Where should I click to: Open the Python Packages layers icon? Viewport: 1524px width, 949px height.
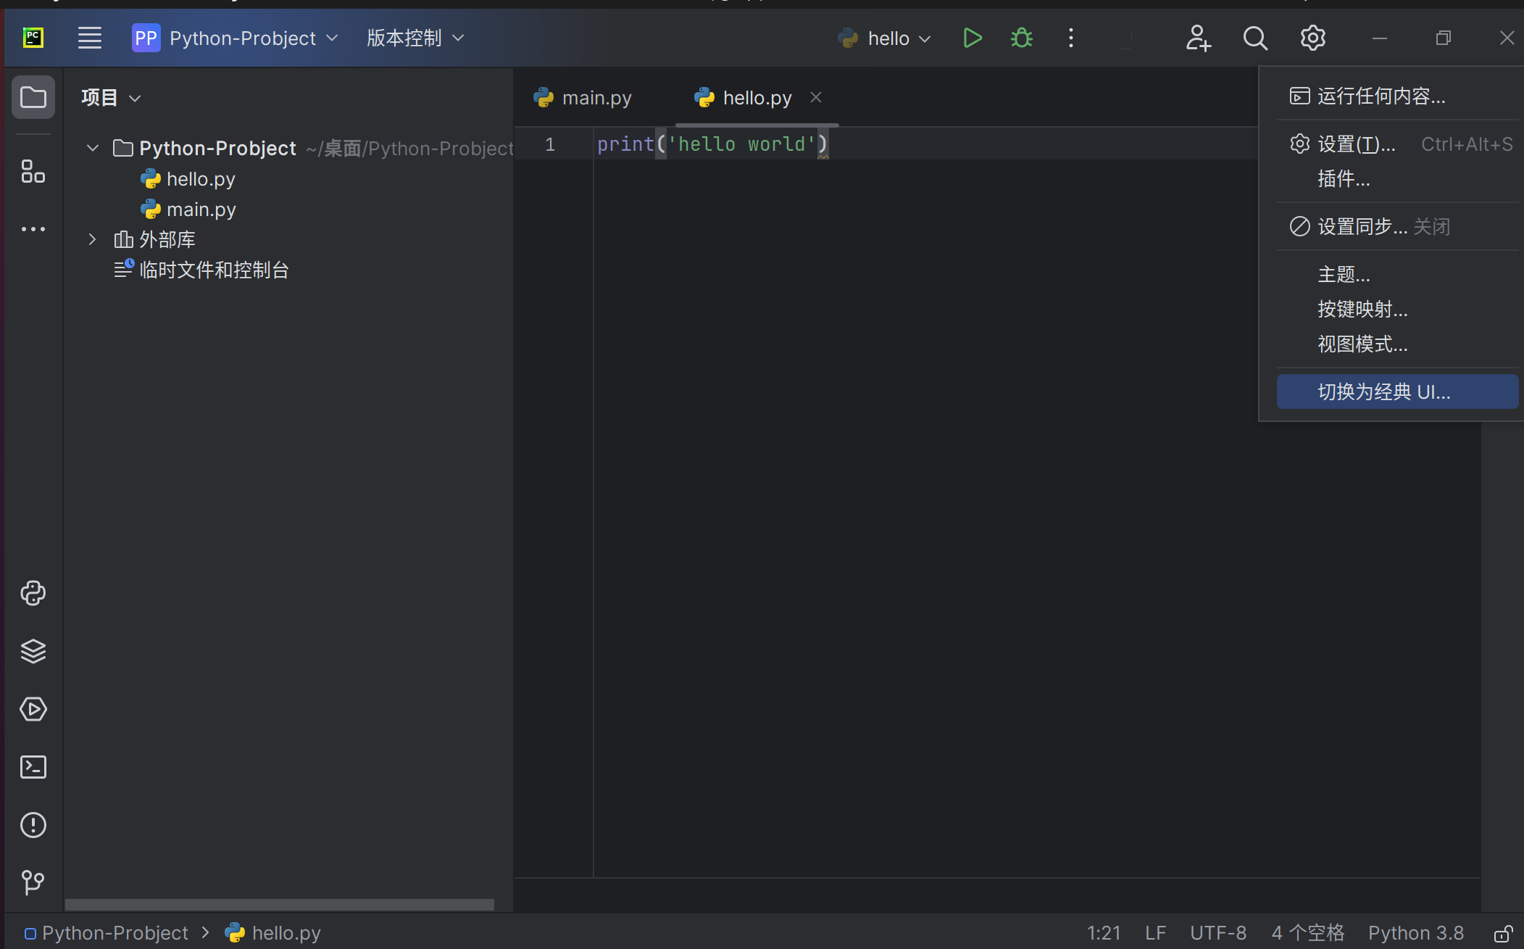coord(33,651)
